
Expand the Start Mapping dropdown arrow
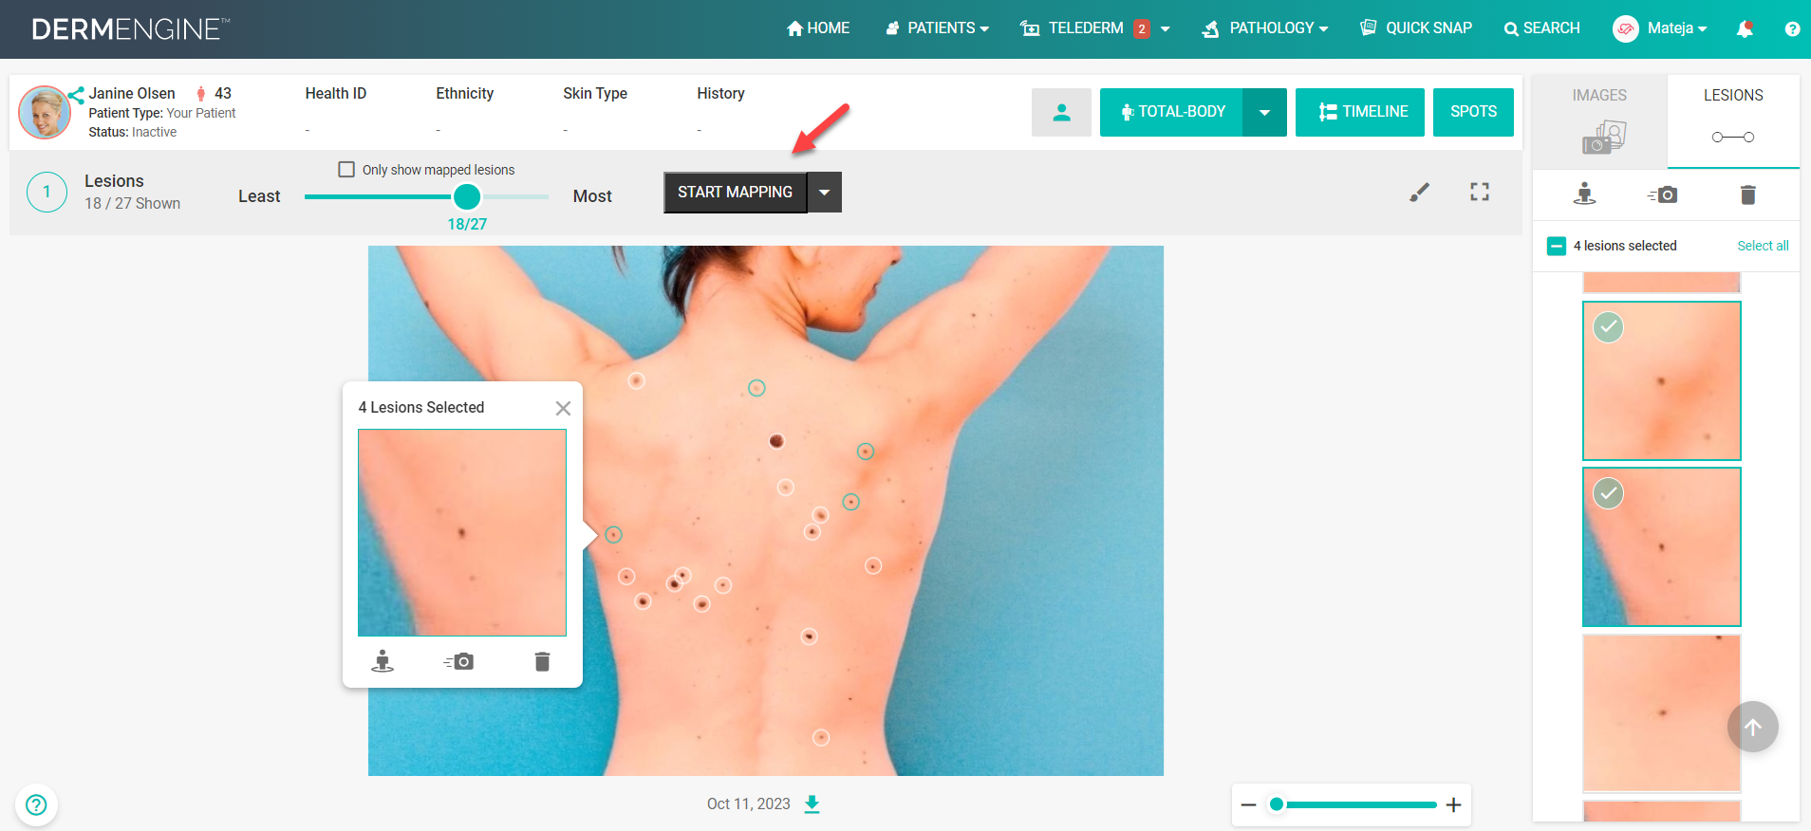pos(825,192)
